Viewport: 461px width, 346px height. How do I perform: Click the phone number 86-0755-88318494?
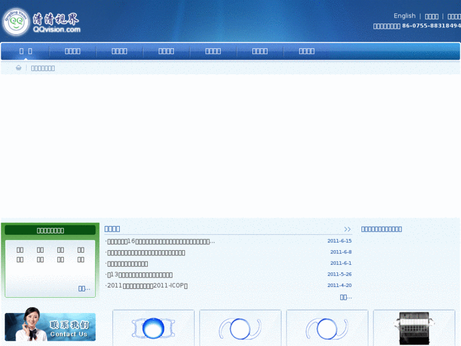tap(431, 25)
